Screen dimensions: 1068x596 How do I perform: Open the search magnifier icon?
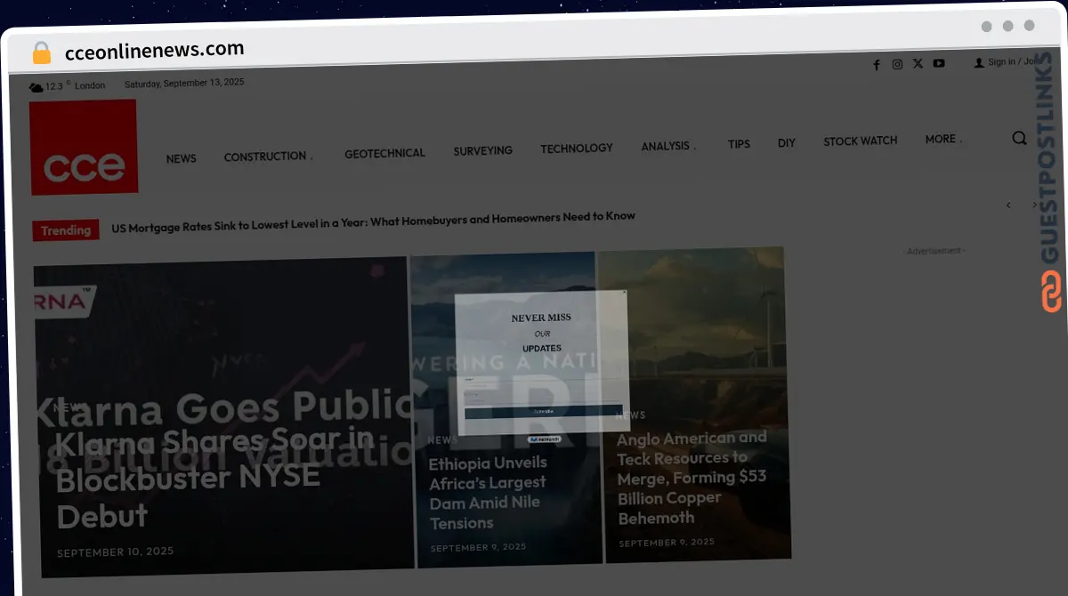click(x=1019, y=138)
